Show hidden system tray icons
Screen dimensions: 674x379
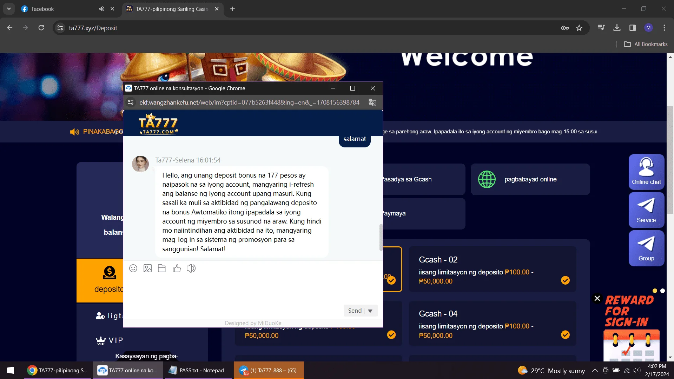coord(595,370)
